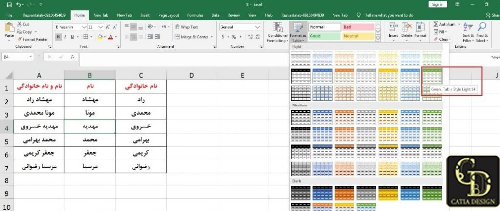500x211 pixels.
Task: Click the Decrease Font Size button
Action: tap(114, 27)
